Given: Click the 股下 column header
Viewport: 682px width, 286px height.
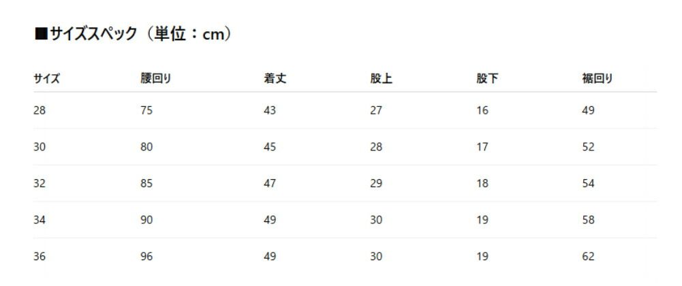Looking at the screenshot, I should [x=487, y=78].
